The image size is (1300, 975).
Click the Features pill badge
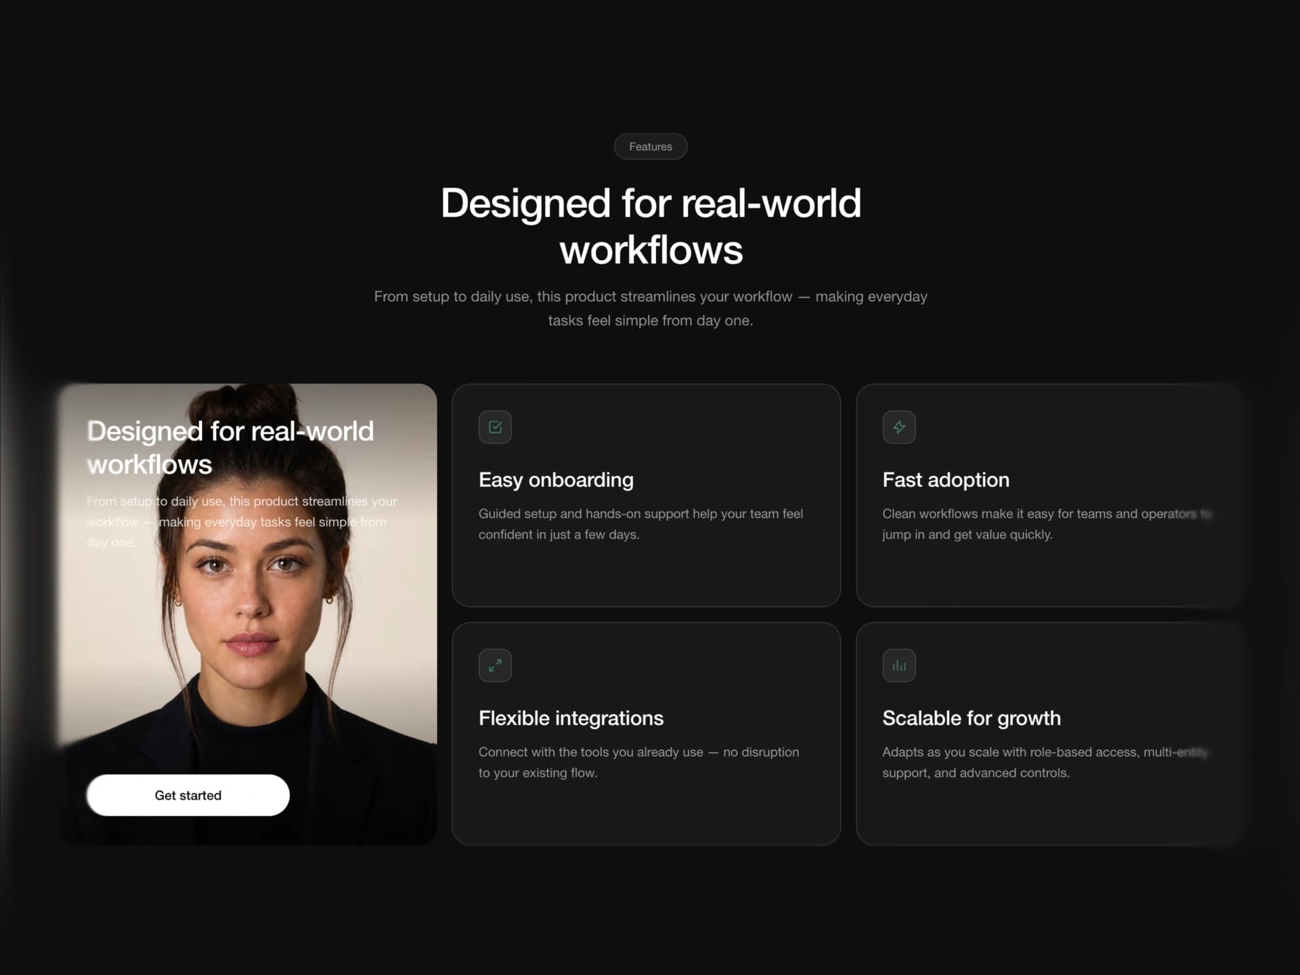coord(651,146)
